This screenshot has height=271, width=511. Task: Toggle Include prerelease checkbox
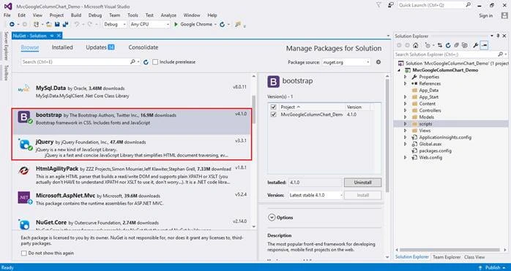(x=155, y=62)
